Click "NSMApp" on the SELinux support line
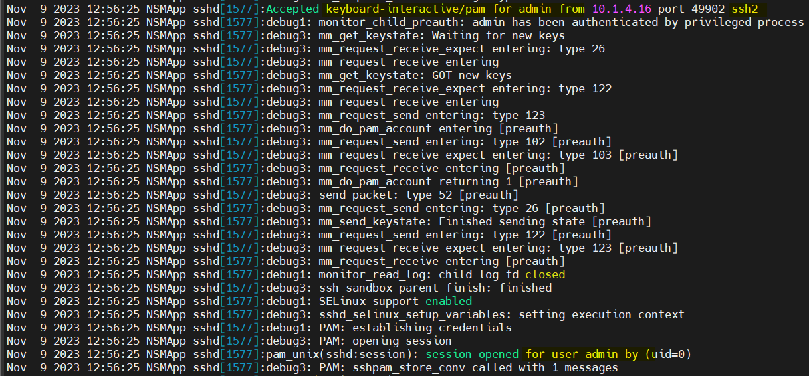809x376 pixels. tap(166, 302)
